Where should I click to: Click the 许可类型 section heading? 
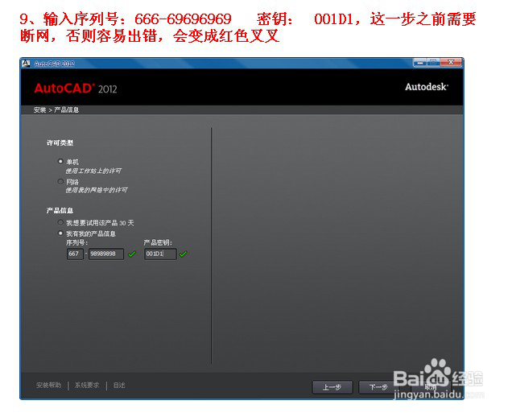pos(60,142)
